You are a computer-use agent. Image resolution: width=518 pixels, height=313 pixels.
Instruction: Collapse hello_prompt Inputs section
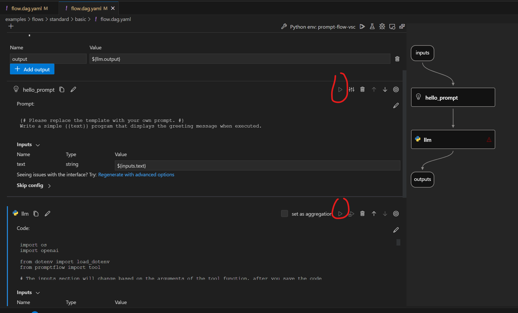click(x=38, y=145)
